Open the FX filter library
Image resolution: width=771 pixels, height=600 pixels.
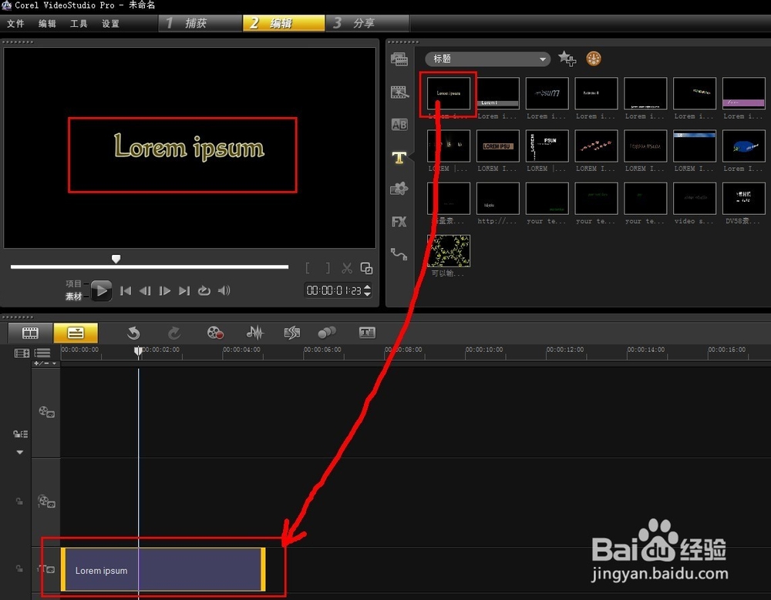(x=399, y=222)
